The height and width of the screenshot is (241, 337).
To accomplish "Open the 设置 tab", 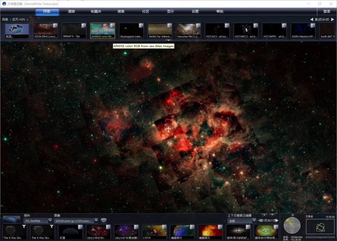I will point(195,12).
